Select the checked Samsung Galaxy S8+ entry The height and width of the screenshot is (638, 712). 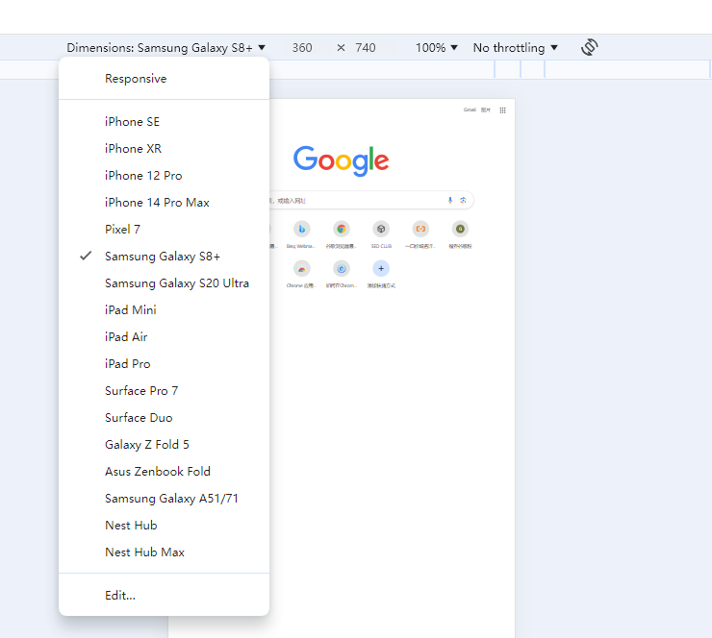(x=164, y=257)
